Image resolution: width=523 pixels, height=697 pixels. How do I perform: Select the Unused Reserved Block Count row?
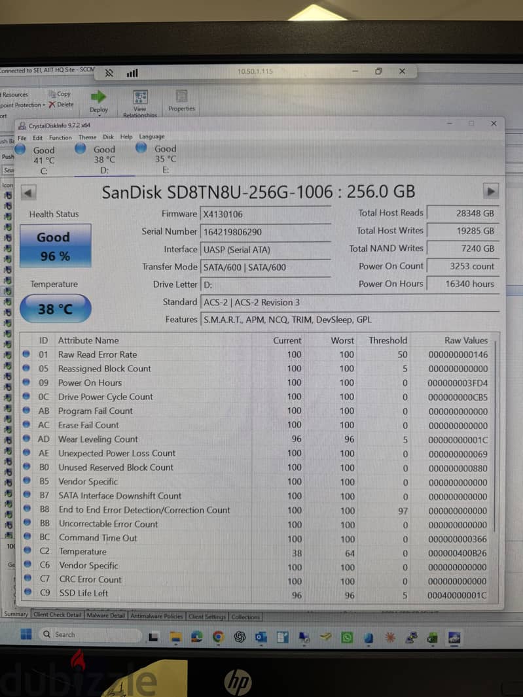click(x=257, y=467)
